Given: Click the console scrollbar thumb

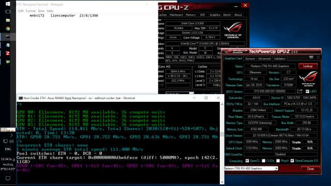Looking at the screenshot, I should point(222,134).
